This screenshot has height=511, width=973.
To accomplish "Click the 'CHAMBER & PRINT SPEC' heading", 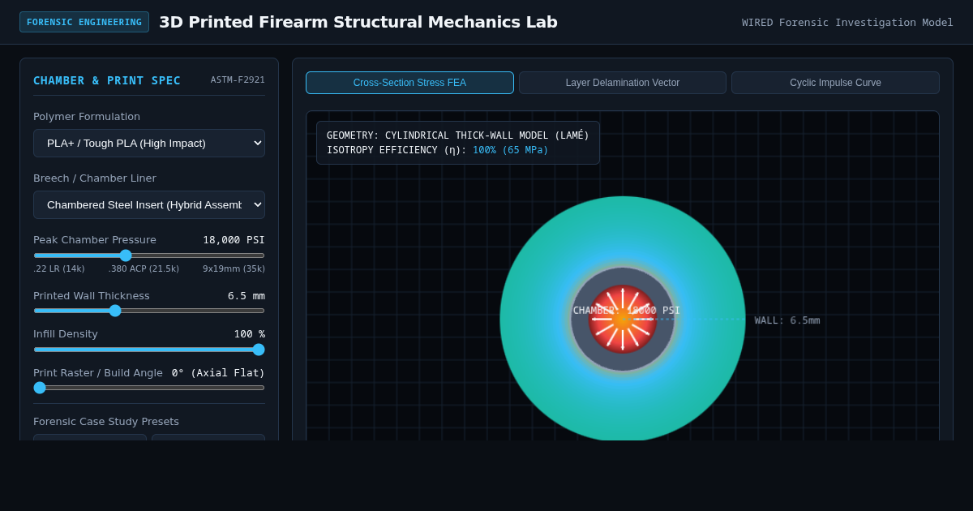I will point(107,80).
